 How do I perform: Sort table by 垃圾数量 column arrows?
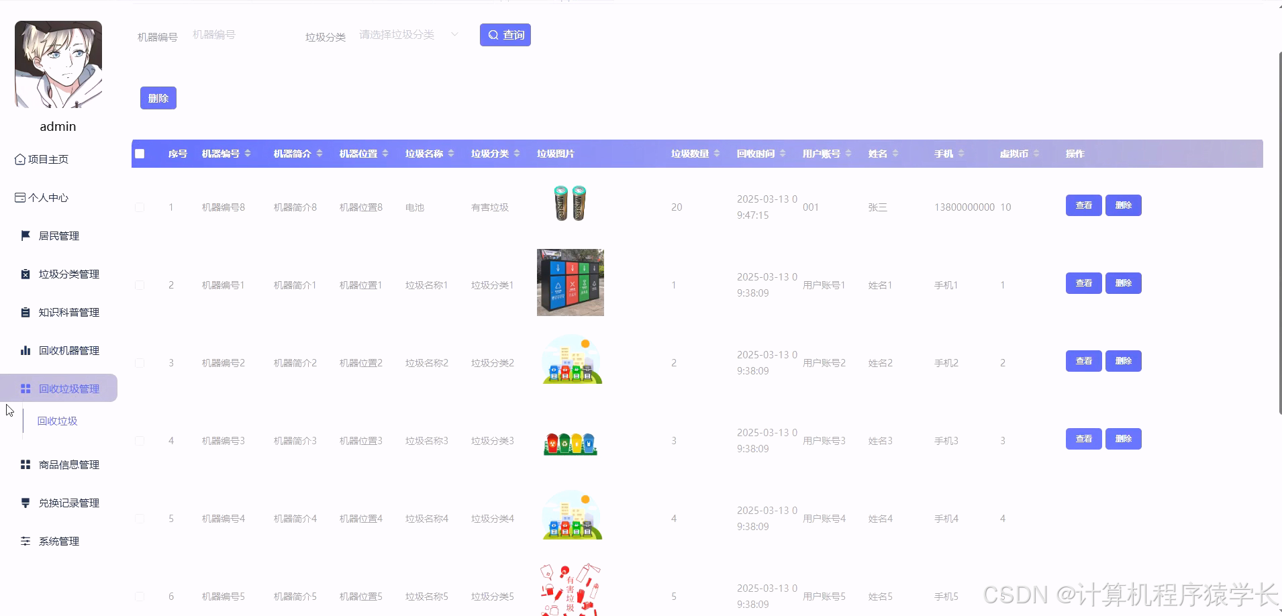point(717,153)
